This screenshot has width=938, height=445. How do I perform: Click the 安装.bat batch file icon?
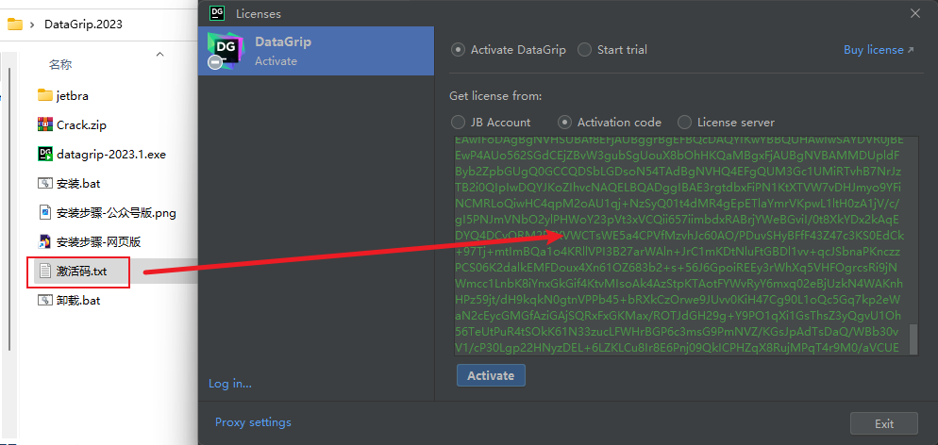(45, 184)
